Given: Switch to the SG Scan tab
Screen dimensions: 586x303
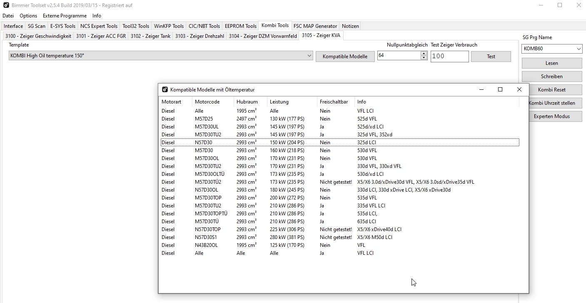Looking at the screenshot, I should coord(37,26).
